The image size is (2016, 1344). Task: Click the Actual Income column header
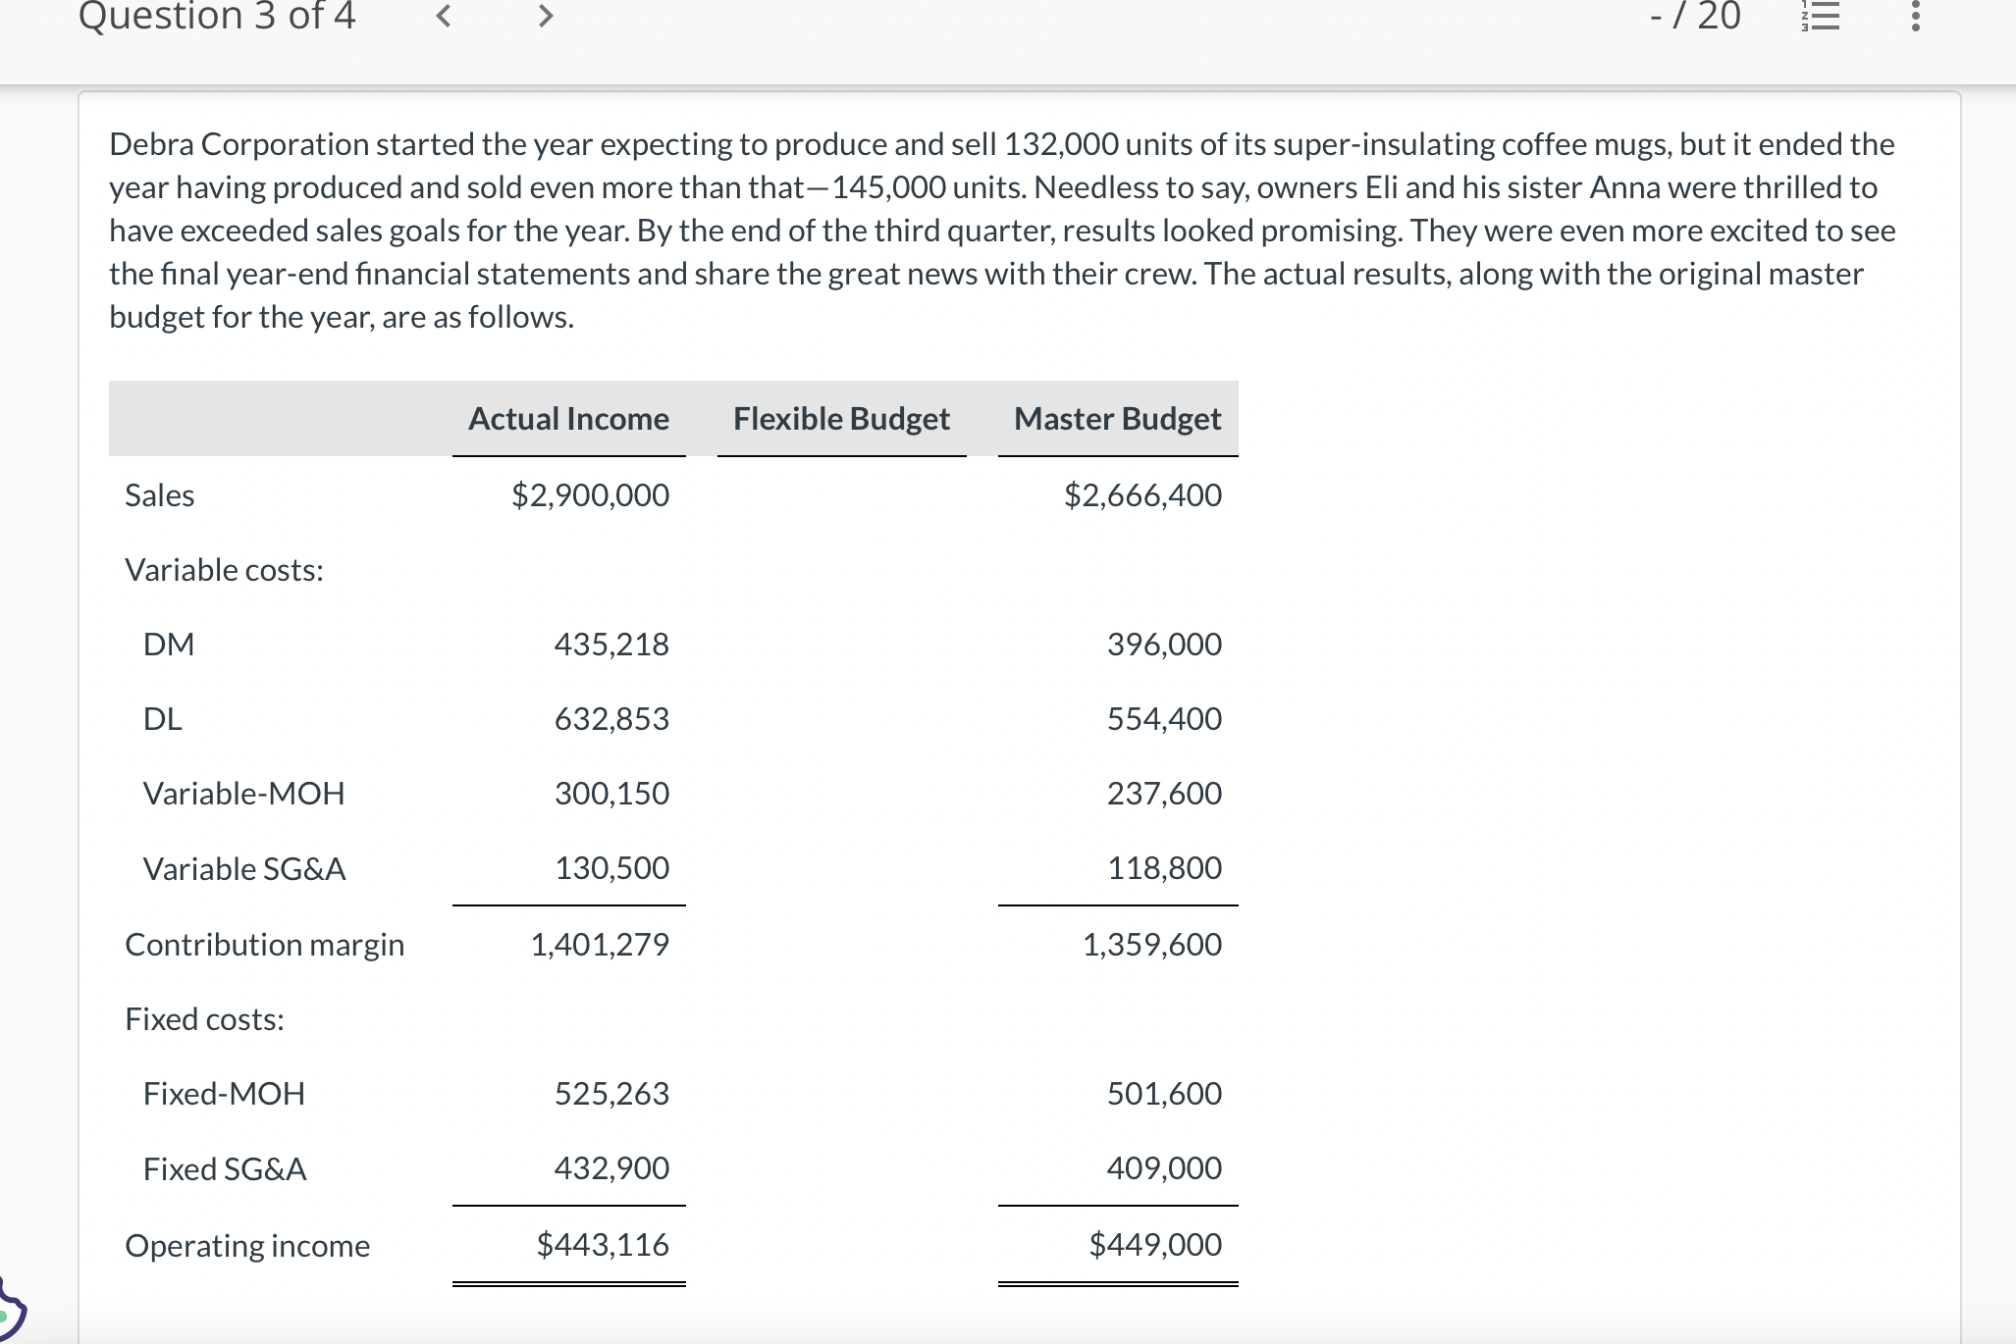pos(568,419)
